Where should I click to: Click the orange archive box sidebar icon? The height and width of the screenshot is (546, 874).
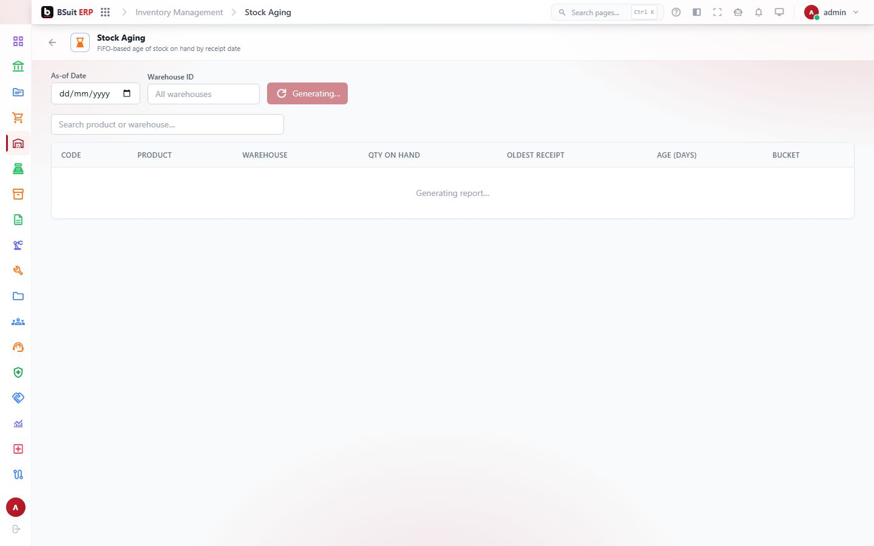(18, 194)
